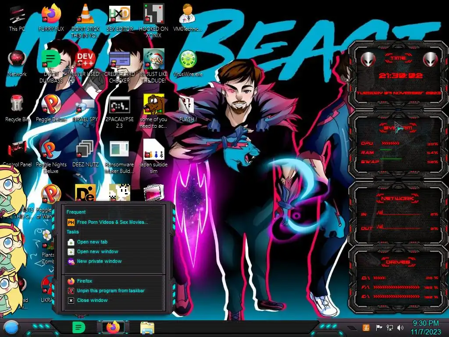Image resolution: width=449 pixels, height=337 pixels.
Task: Open the VM0Technic... desktop shortcut
Action: point(188,18)
